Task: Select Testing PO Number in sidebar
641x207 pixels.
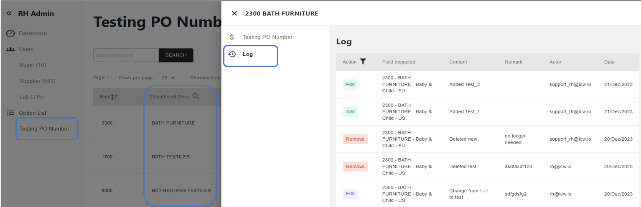Action: tap(44, 129)
